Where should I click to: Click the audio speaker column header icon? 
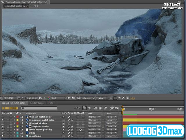pyautogui.click(x=5, y=113)
